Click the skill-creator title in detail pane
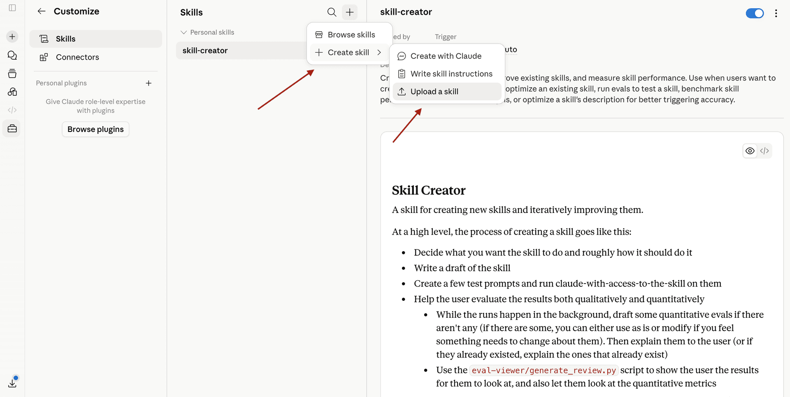Screen dimensions: 790x397 406,12
